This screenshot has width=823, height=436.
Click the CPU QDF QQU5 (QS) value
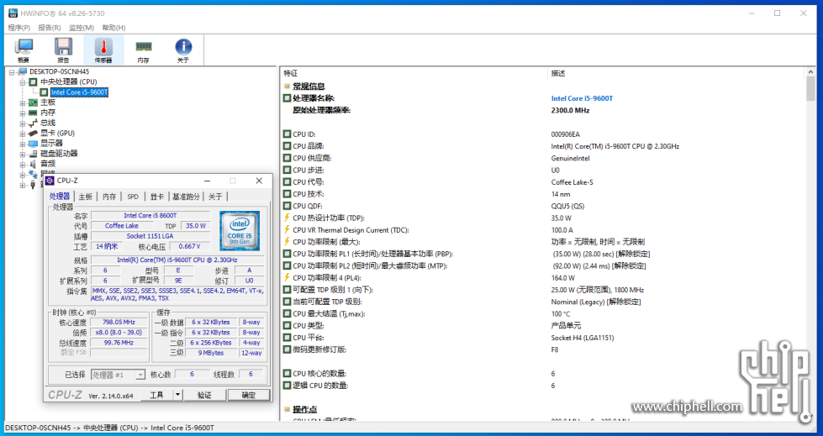(567, 206)
